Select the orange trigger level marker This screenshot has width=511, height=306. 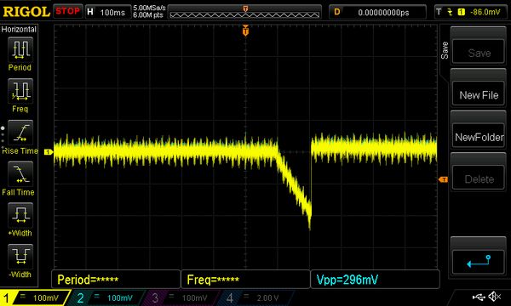click(443, 179)
